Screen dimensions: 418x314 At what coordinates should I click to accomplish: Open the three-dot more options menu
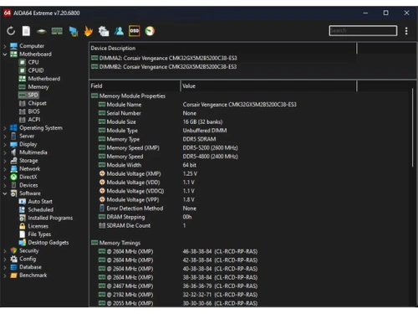[406, 31]
